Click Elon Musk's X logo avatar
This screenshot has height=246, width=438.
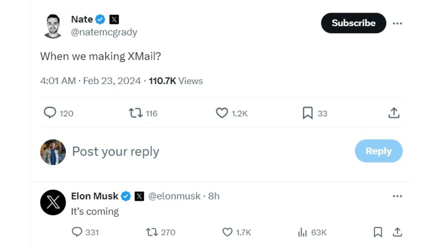[53, 202]
